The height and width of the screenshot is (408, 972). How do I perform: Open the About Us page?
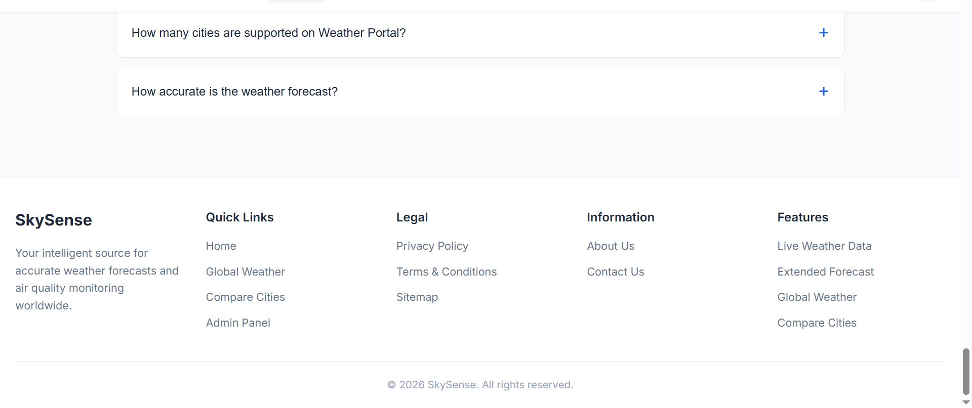610,246
